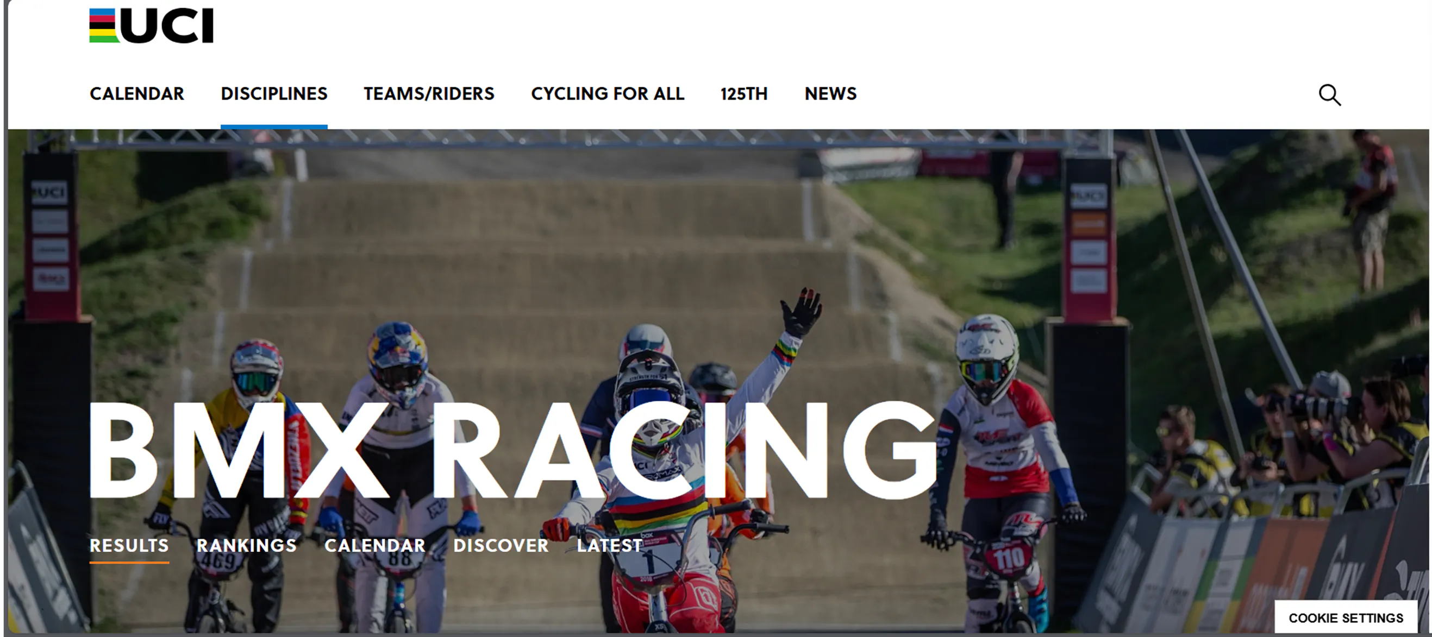Image resolution: width=1432 pixels, height=637 pixels.
Task: Open the BMX Racing CALENDAR tab
Action: point(375,545)
